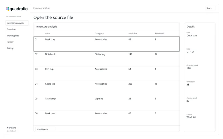The image size is (223, 139).
Task: Click row number 05
Action: pyautogui.click(x=36, y=99)
